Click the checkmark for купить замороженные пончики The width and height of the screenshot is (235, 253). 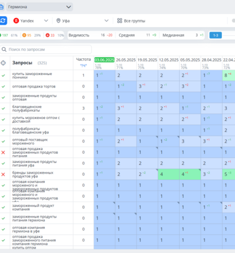(3, 76)
